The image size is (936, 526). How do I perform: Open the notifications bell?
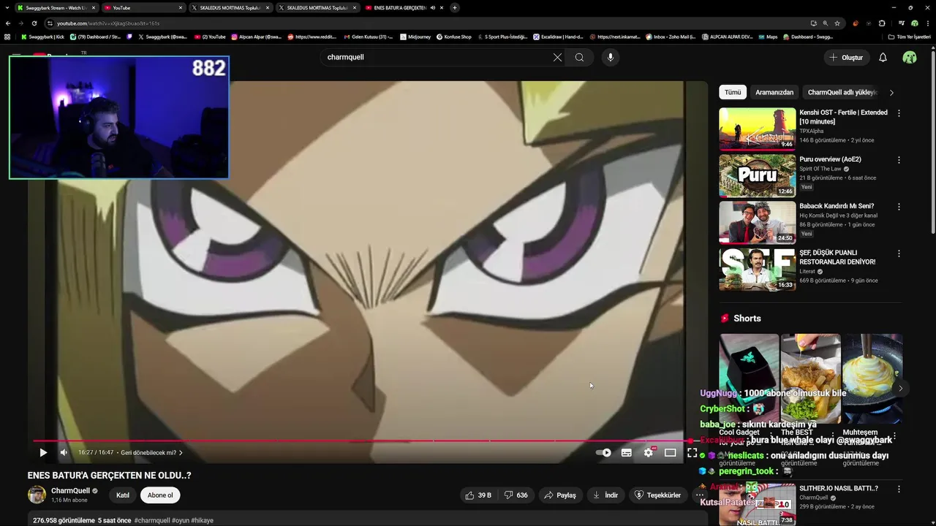(883, 57)
